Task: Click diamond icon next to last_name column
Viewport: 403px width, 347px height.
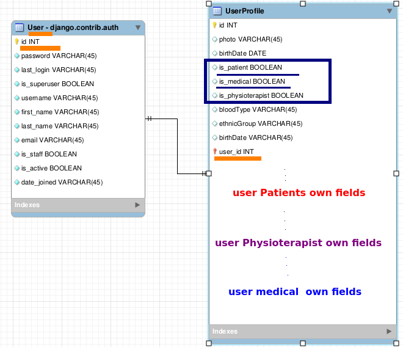Action: 17,126
